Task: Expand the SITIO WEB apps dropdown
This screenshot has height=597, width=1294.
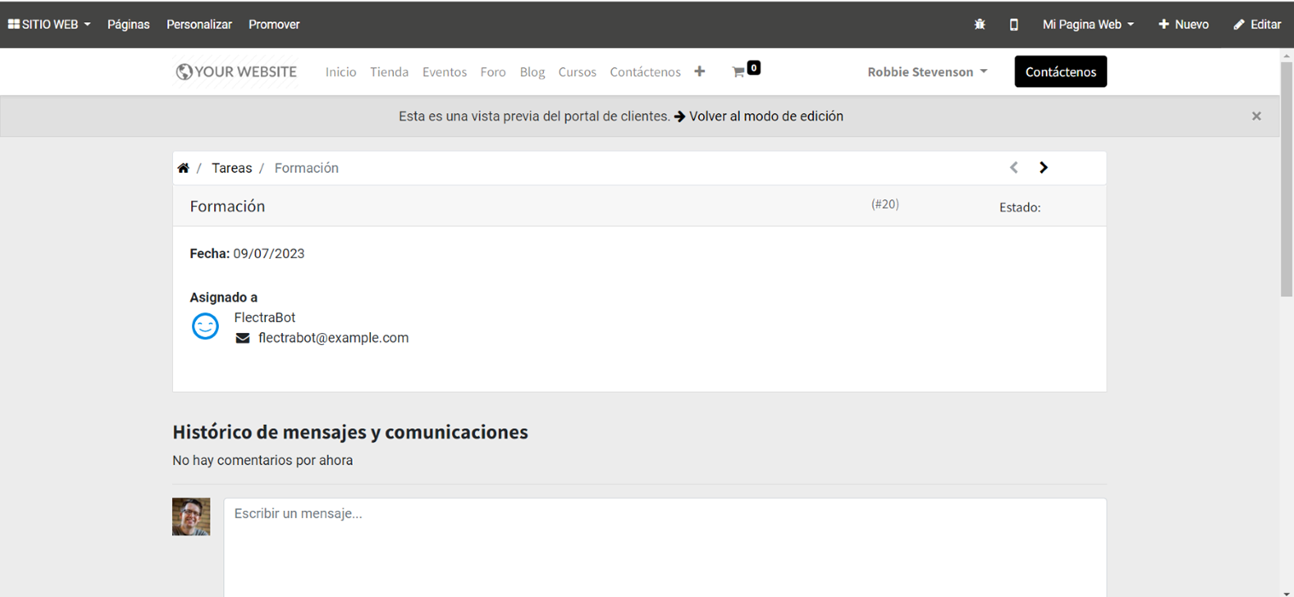Action: pyautogui.click(x=49, y=25)
